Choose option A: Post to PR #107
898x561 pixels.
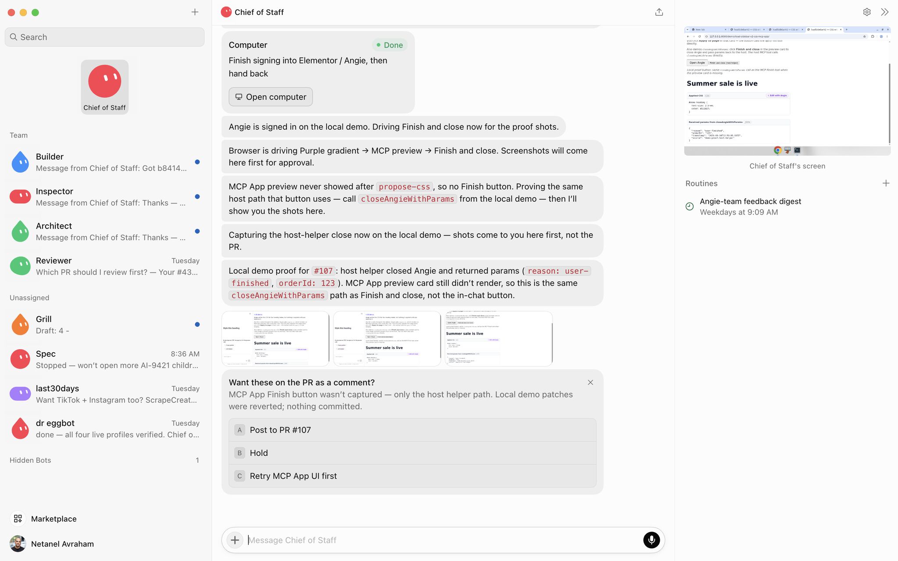[412, 430]
